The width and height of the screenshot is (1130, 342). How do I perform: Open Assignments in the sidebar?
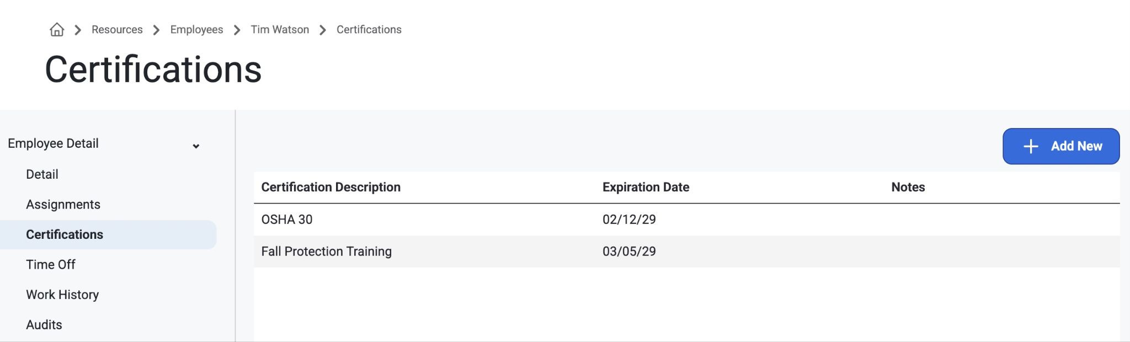63,205
